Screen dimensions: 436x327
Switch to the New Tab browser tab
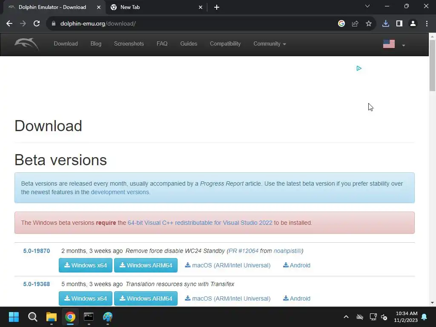point(156,7)
